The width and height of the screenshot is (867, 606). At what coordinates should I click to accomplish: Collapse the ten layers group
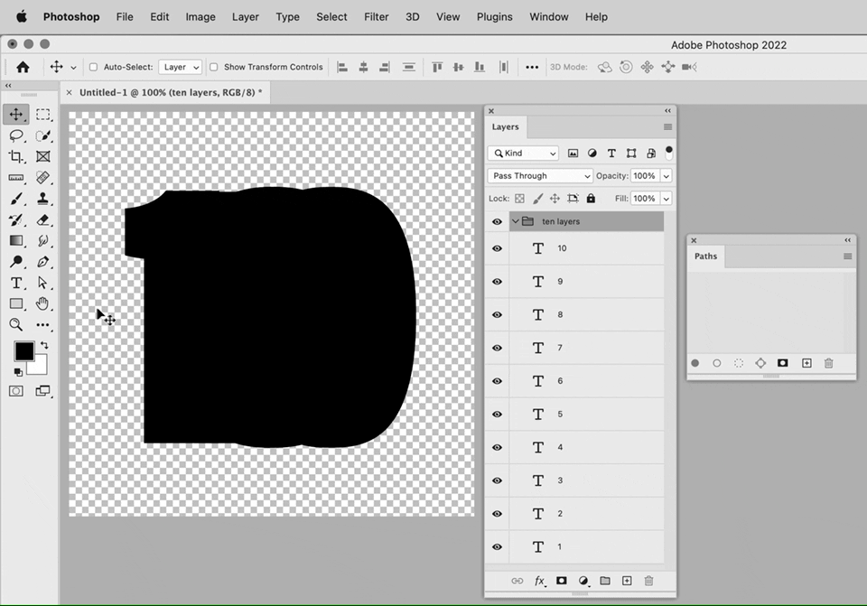[516, 221]
